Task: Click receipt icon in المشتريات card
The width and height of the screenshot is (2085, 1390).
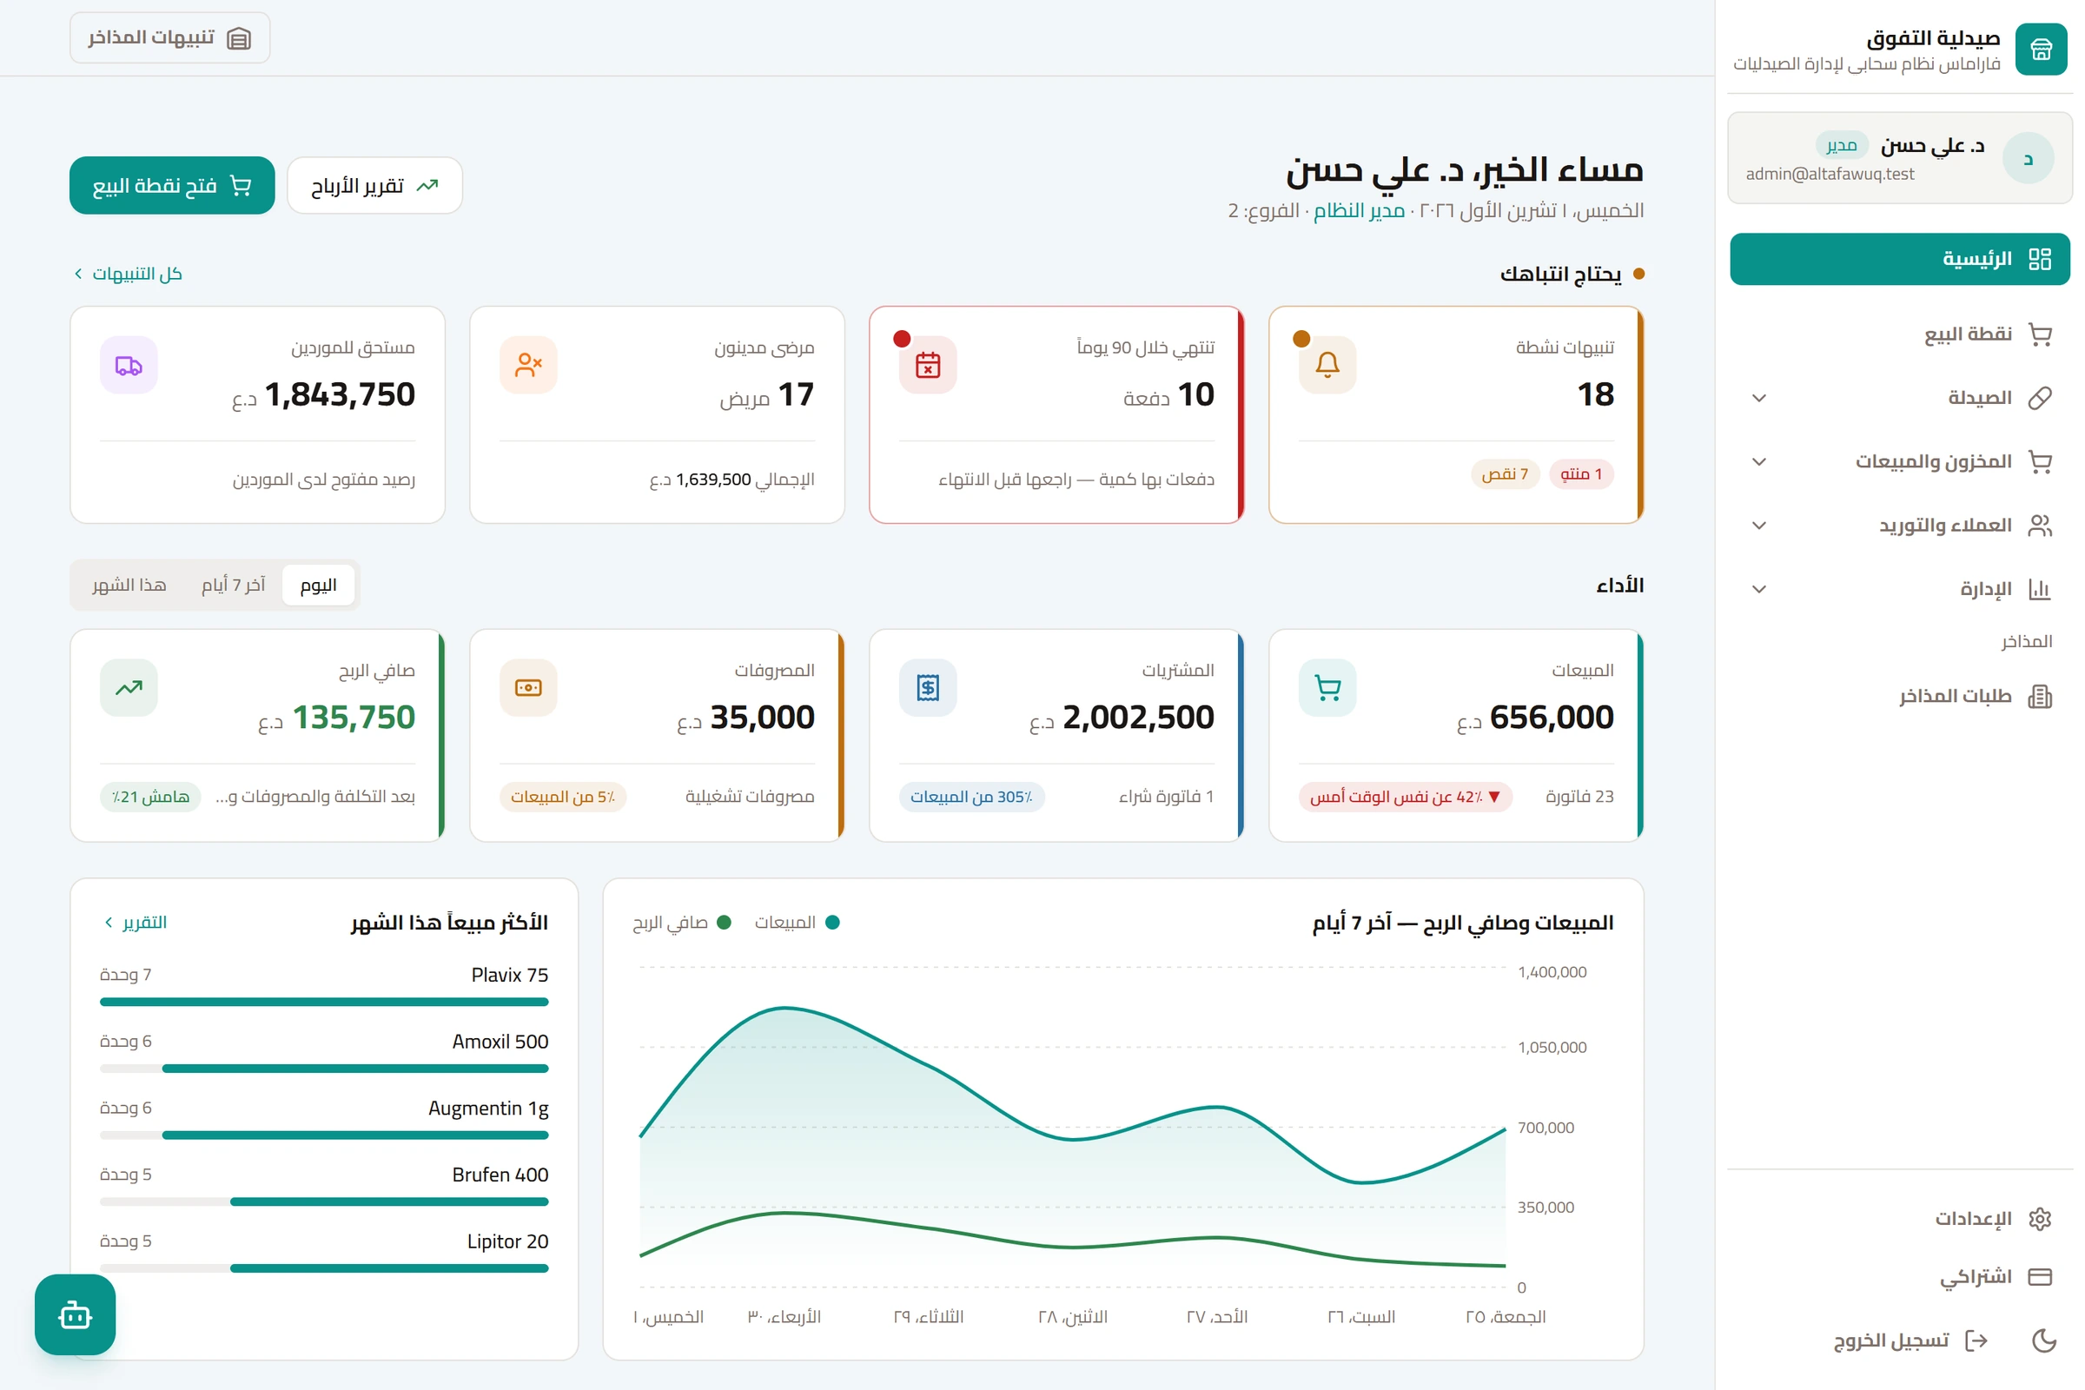Action: point(928,687)
